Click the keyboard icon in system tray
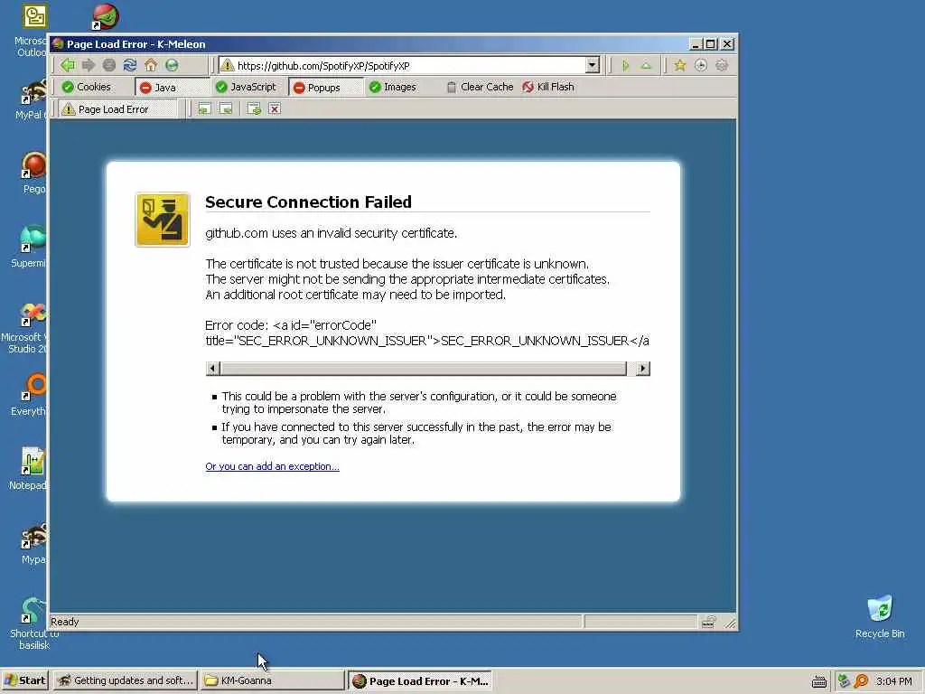Screen dimensions: 925x694 click(818, 681)
